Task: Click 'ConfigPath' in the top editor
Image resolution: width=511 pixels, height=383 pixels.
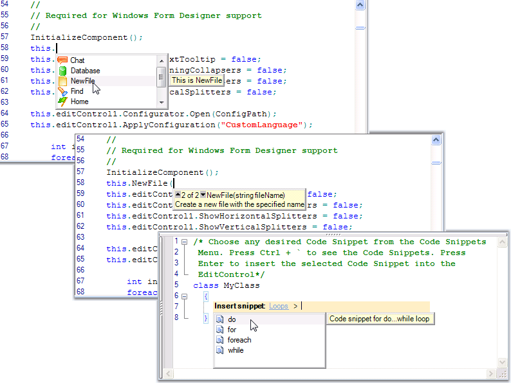Action: 241,114
